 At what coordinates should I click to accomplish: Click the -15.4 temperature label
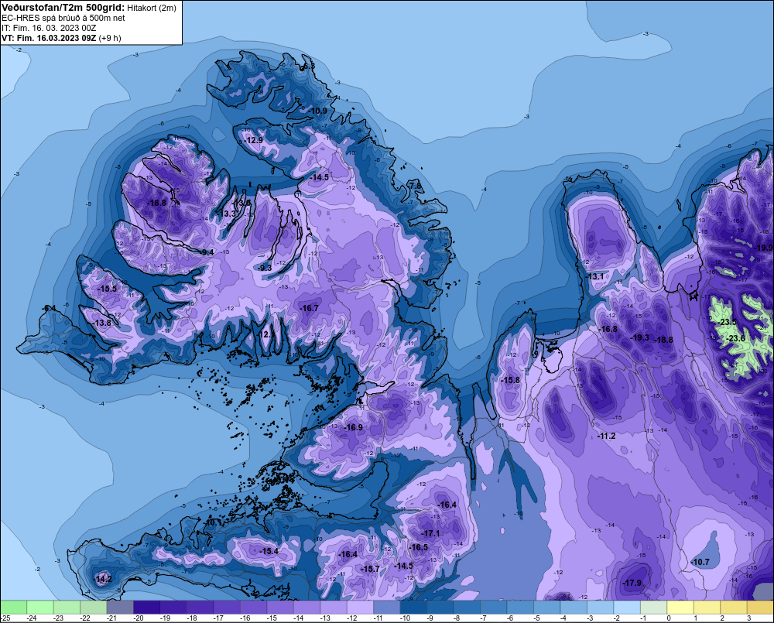269,552
